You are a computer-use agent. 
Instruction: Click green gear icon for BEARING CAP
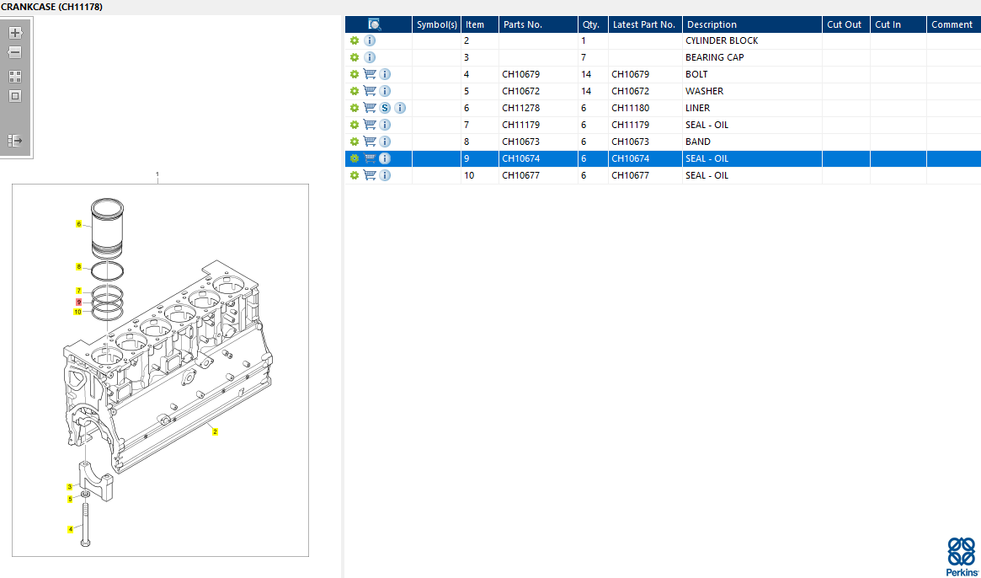(x=355, y=57)
